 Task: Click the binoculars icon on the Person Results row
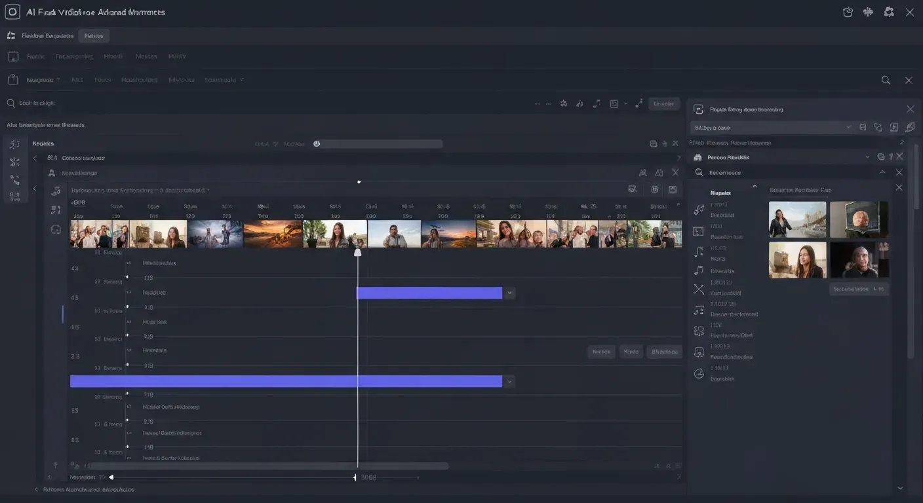(x=697, y=157)
